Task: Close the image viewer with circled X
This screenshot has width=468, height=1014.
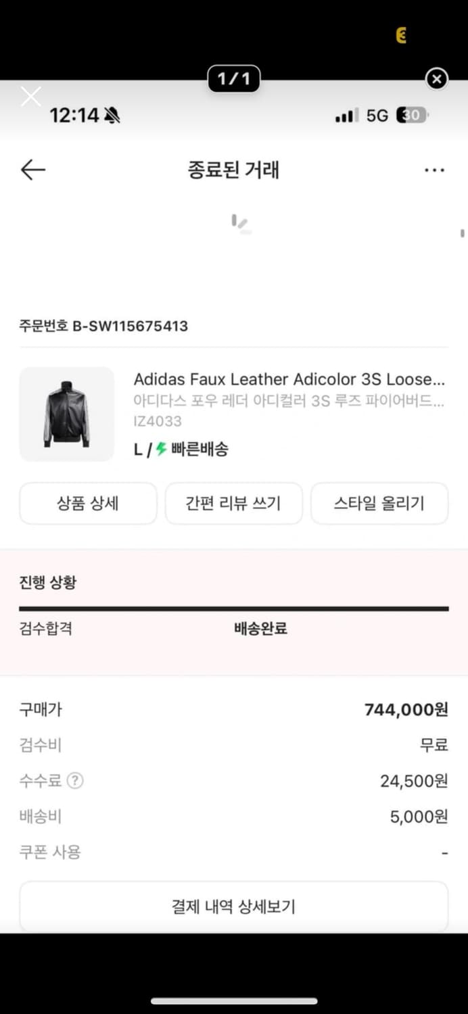Action: tap(437, 79)
